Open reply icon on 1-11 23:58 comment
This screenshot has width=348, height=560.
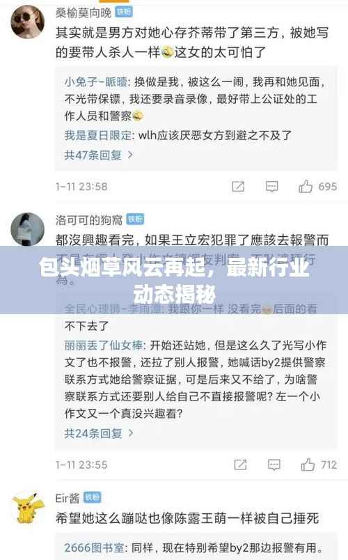click(272, 187)
